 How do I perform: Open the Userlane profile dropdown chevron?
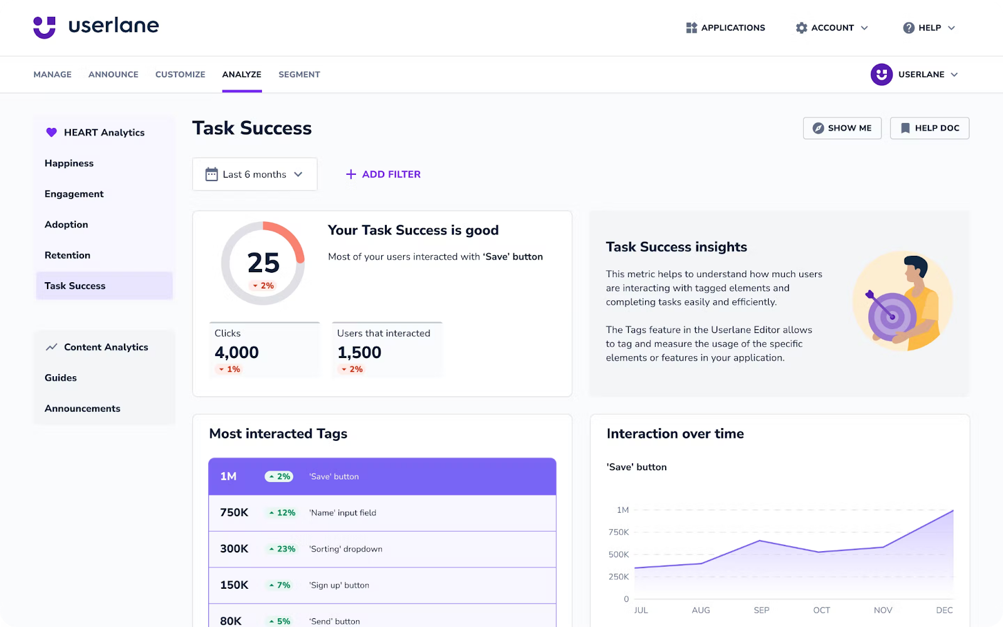[x=954, y=74]
